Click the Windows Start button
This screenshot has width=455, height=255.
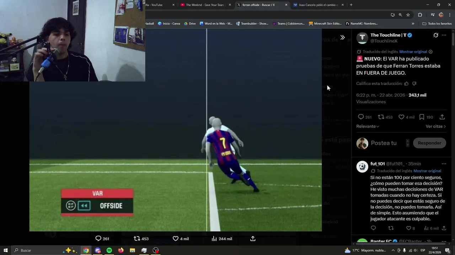point(5,250)
